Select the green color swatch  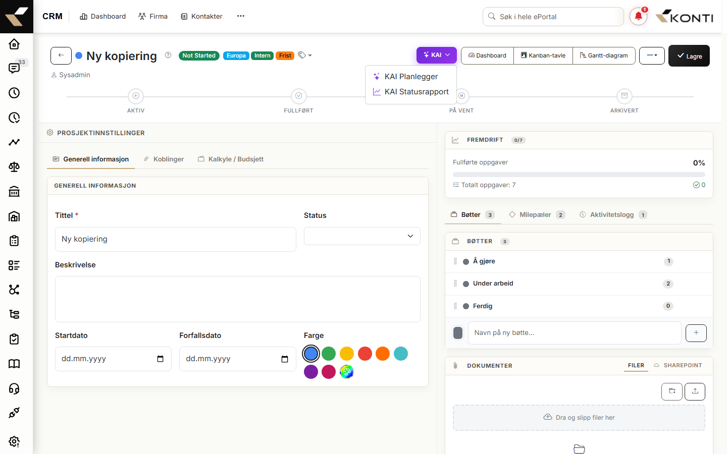coord(329,354)
